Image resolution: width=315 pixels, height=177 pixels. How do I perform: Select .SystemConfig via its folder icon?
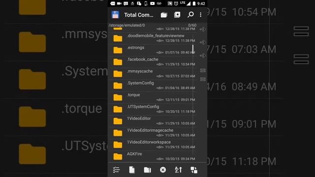[118, 86]
